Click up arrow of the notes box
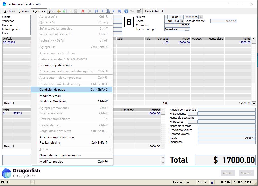 [x=163, y=157]
